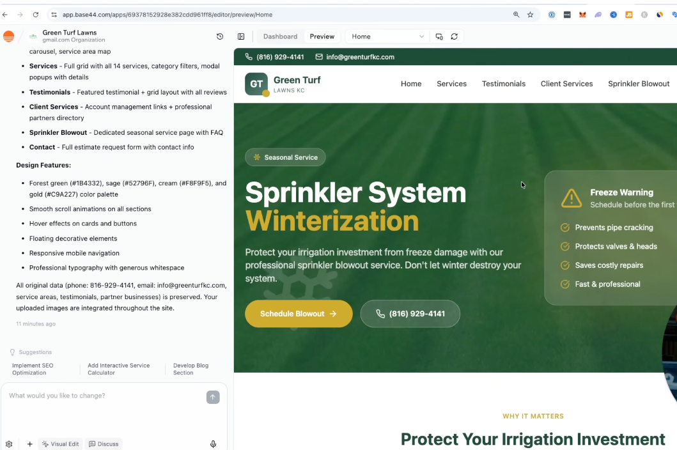Screen dimensions: 677x450
Task: Expand the Home page selector dropdown
Action: click(x=387, y=36)
